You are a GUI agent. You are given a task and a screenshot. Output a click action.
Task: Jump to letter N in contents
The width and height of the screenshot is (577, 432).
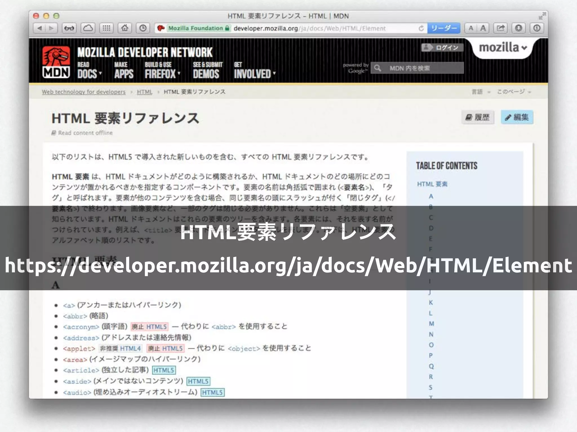click(x=431, y=334)
